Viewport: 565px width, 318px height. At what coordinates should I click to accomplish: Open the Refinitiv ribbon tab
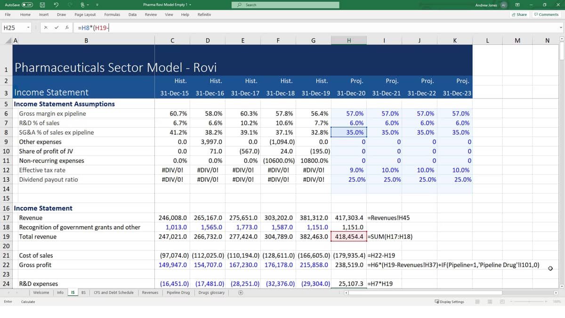(204, 15)
